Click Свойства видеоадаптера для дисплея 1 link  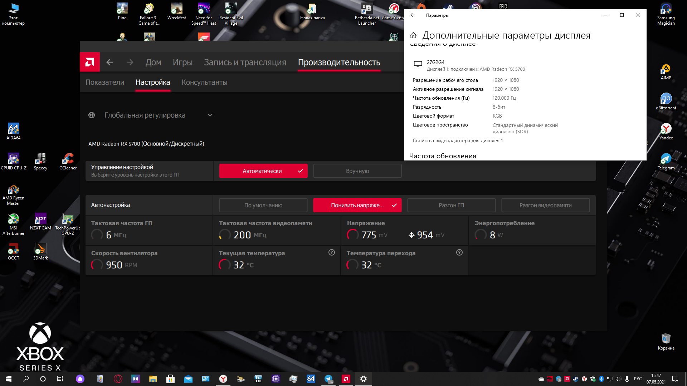458,140
